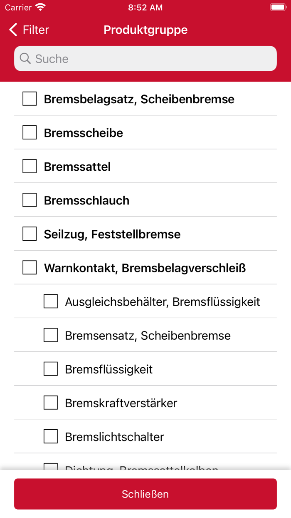The image size is (291, 518).
Task: Check Warnkontakt, Bremsbelagverschleiß
Action: point(29,267)
